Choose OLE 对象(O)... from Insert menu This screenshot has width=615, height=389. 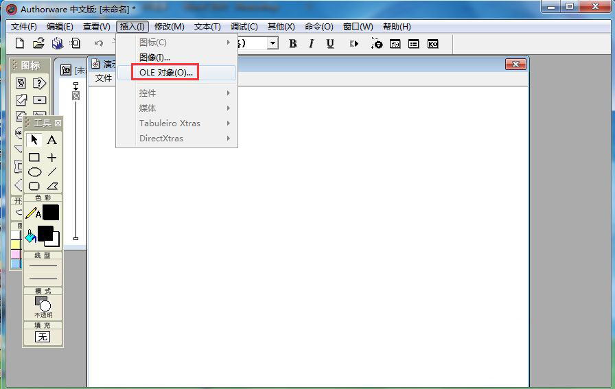pyautogui.click(x=166, y=73)
